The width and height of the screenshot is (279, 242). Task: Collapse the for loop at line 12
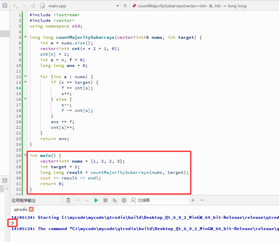(x=26, y=76)
